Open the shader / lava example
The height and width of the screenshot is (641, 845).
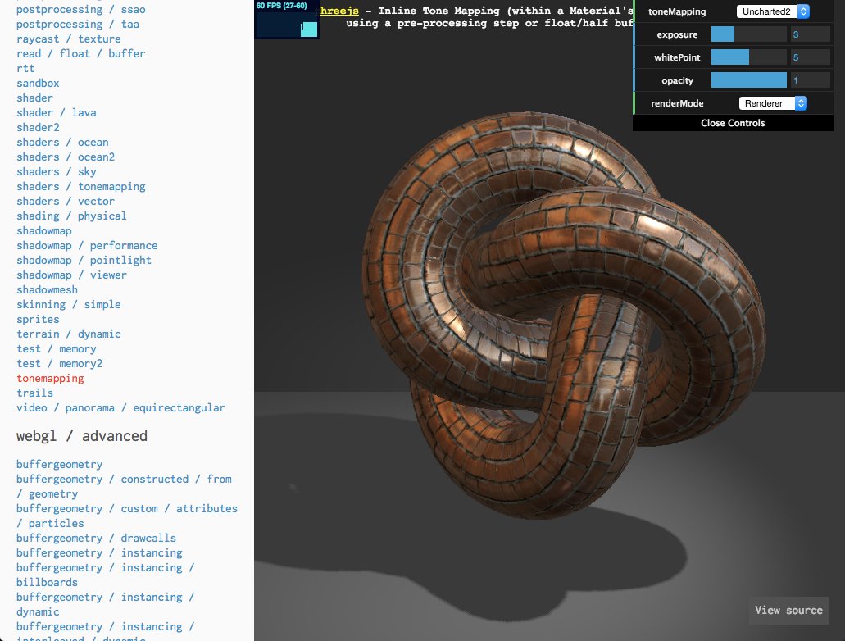(x=56, y=112)
